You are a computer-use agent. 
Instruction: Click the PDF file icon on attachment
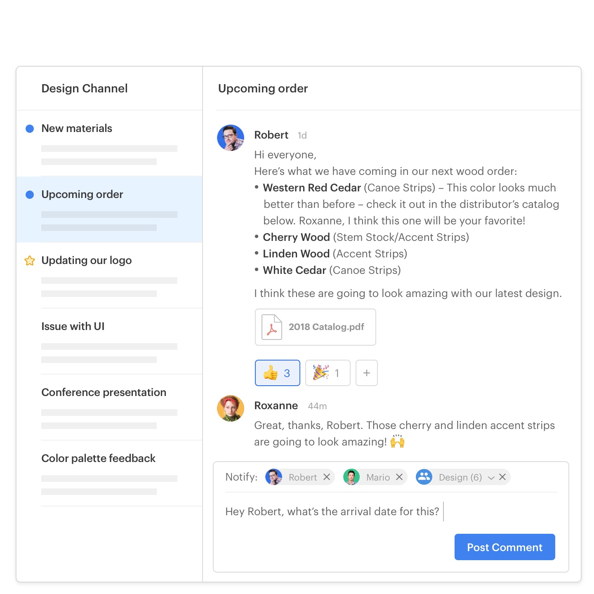[x=272, y=327]
